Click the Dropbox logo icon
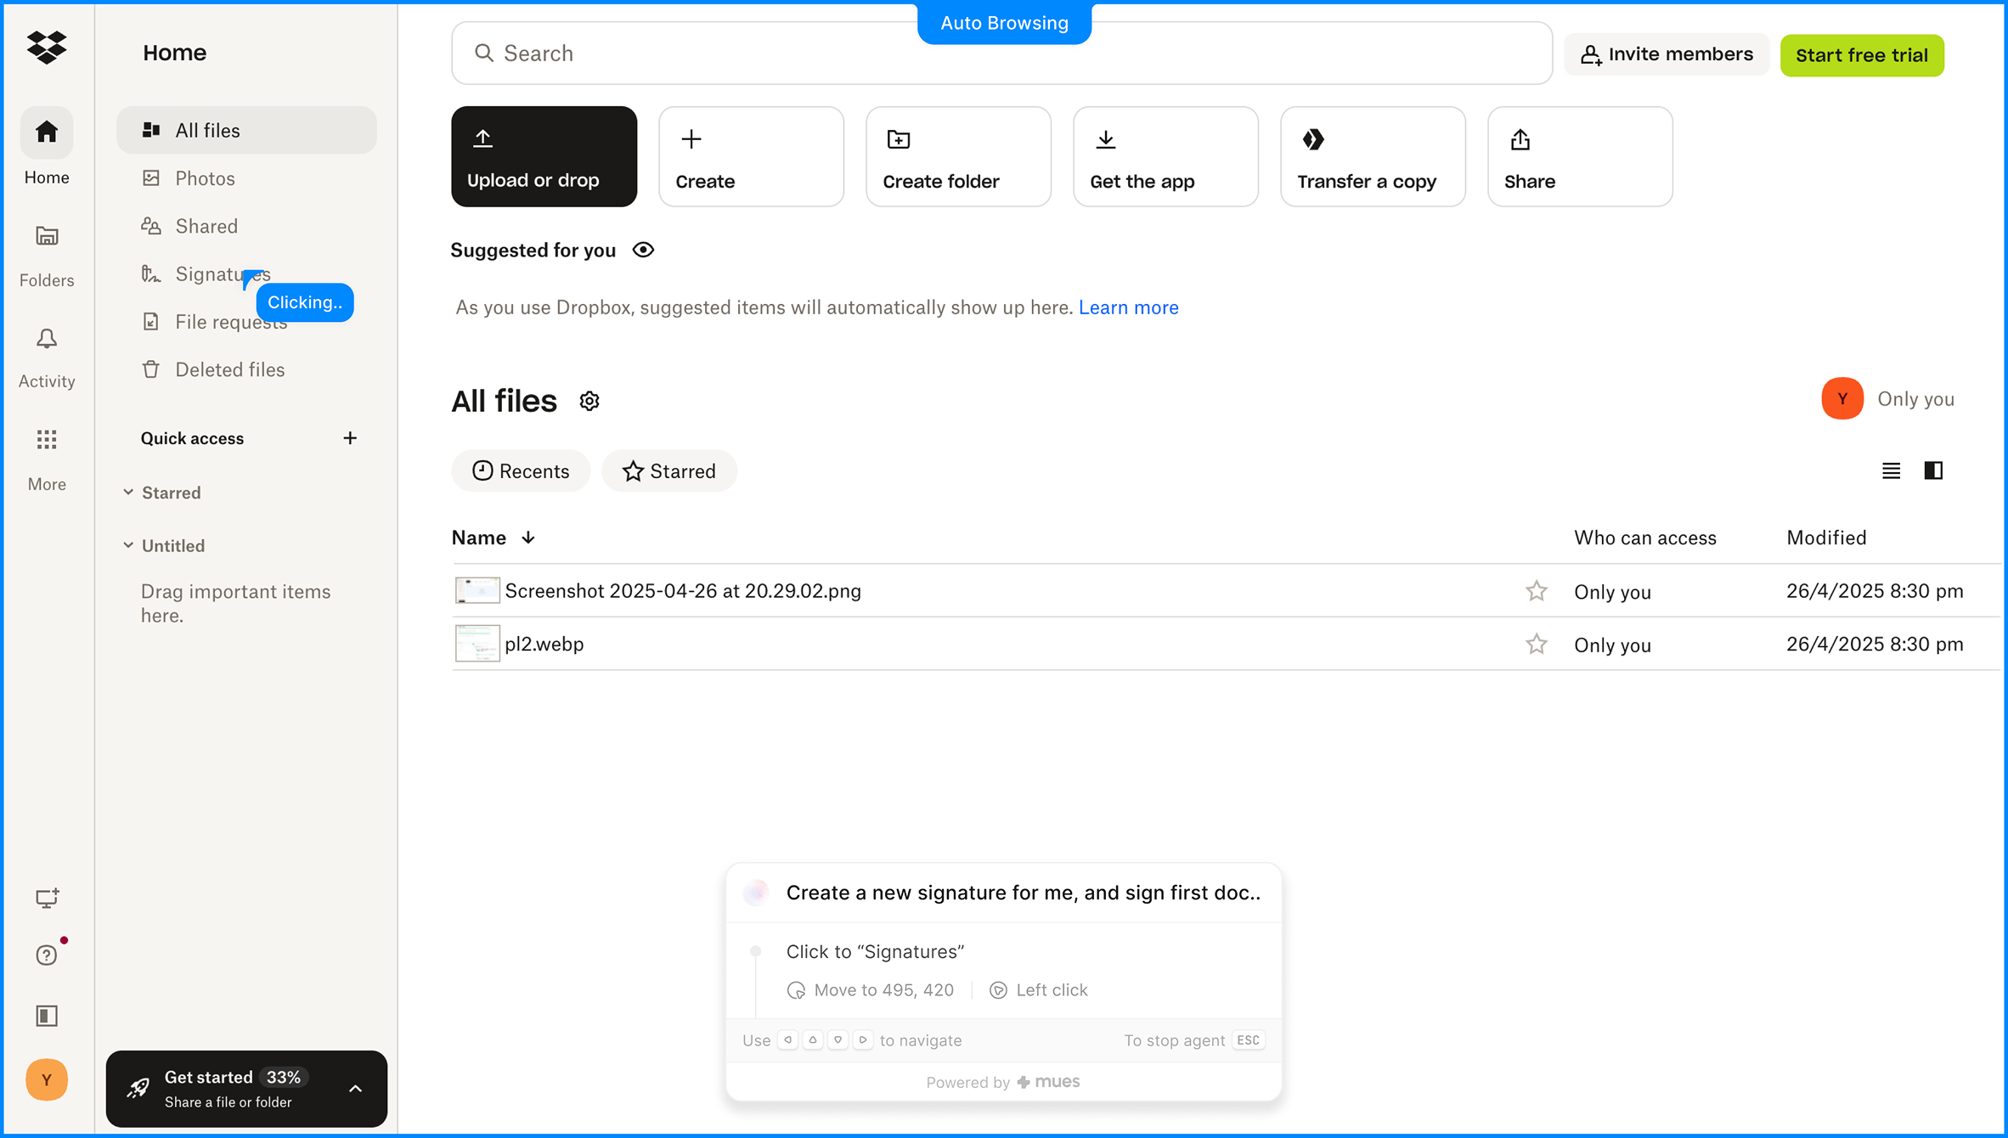The height and width of the screenshot is (1138, 2008). pyautogui.click(x=47, y=48)
